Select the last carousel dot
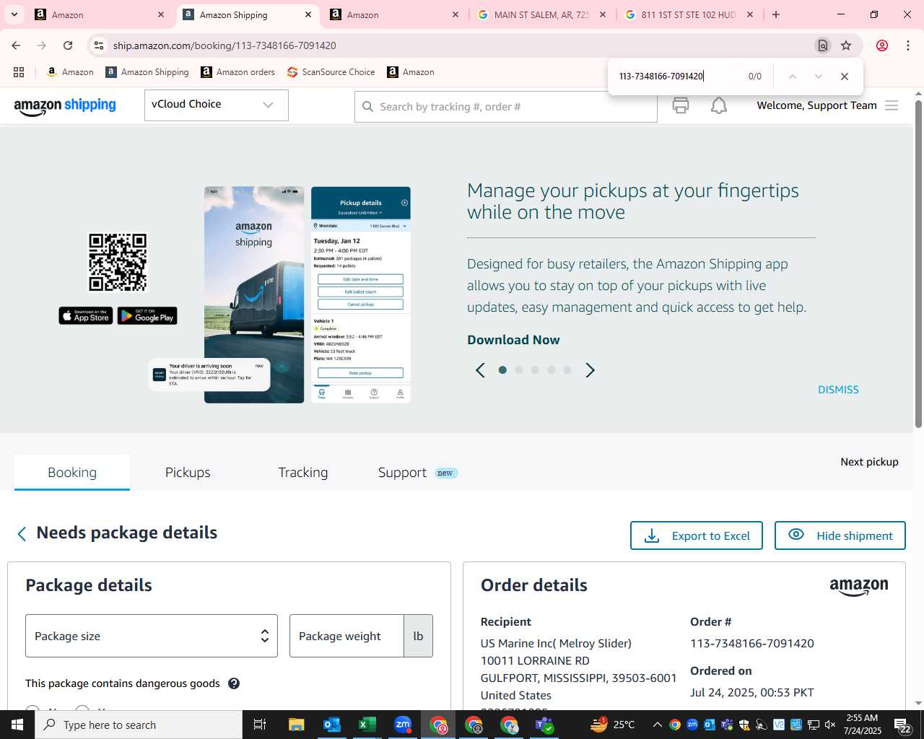Image resolution: width=924 pixels, height=739 pixels. coord(567,369)
